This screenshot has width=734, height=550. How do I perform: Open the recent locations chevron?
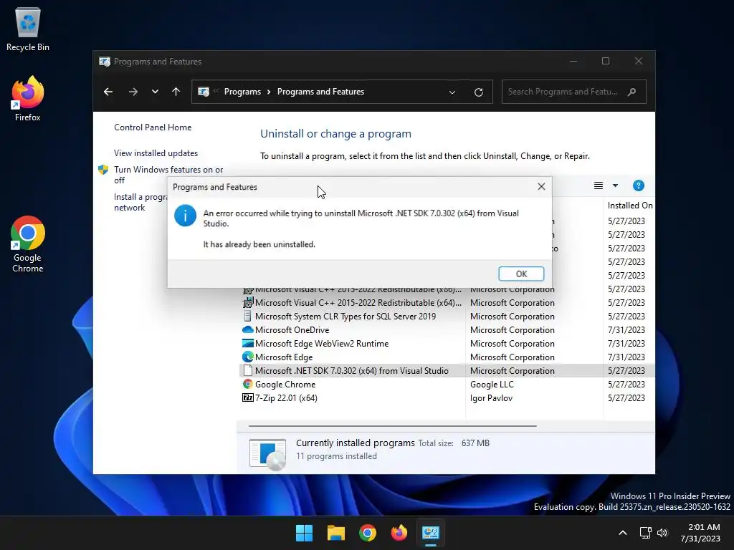pyautogui.click(x=155, y=92)
